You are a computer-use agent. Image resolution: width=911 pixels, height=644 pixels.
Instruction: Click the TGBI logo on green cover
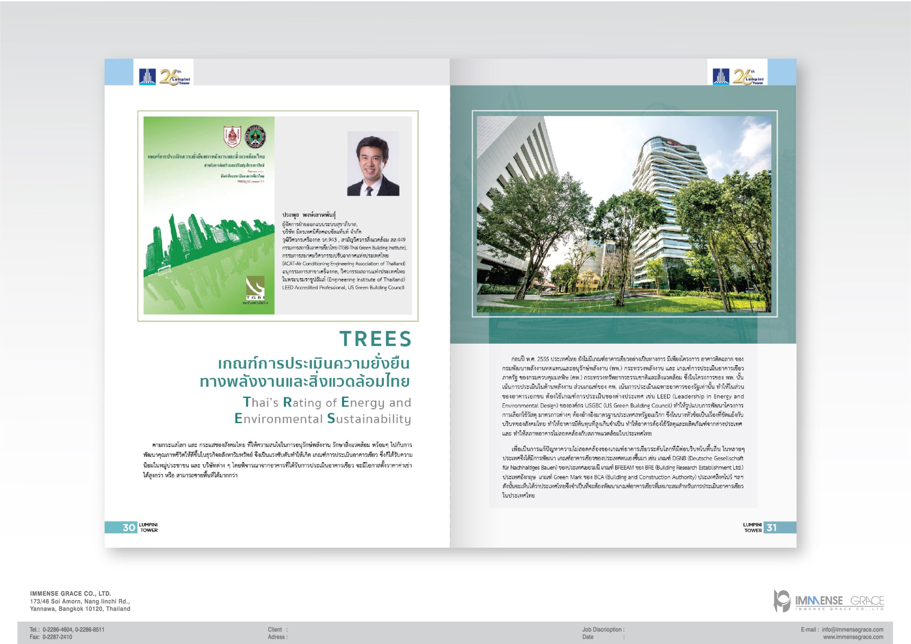point(255,288)
